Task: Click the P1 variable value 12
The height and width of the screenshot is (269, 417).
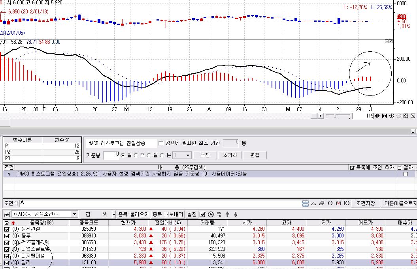Action: (62, 146)
